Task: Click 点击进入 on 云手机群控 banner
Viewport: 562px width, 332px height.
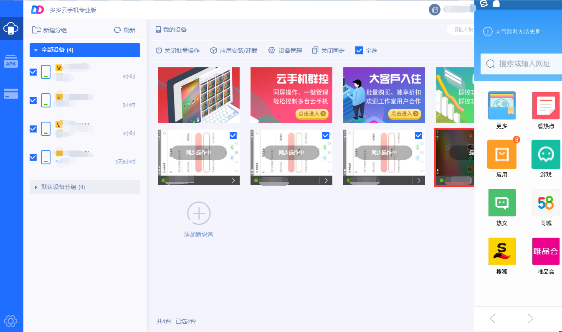Action: click(x=312, y=114)
